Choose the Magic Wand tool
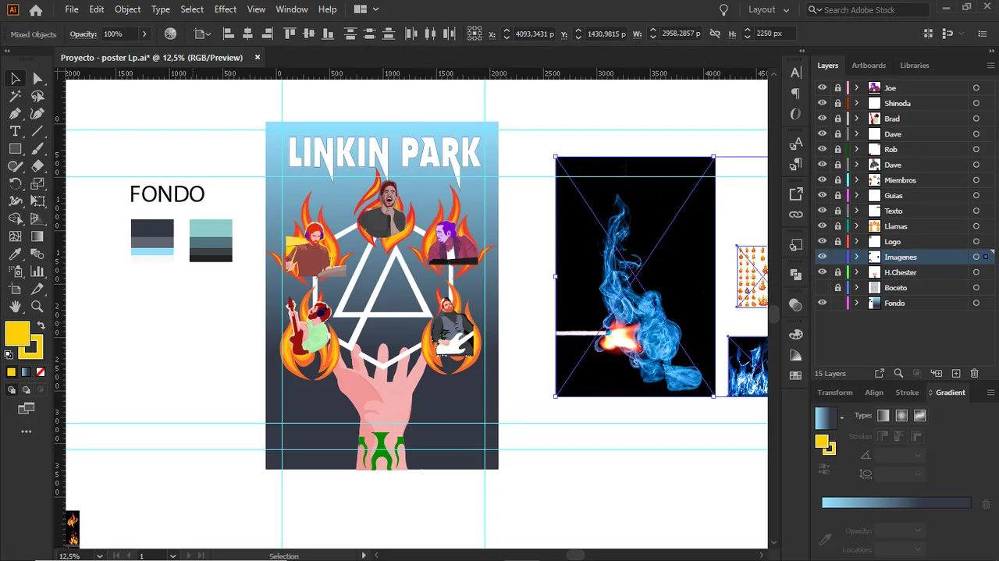The image size is (999, 561). [15, 96]
